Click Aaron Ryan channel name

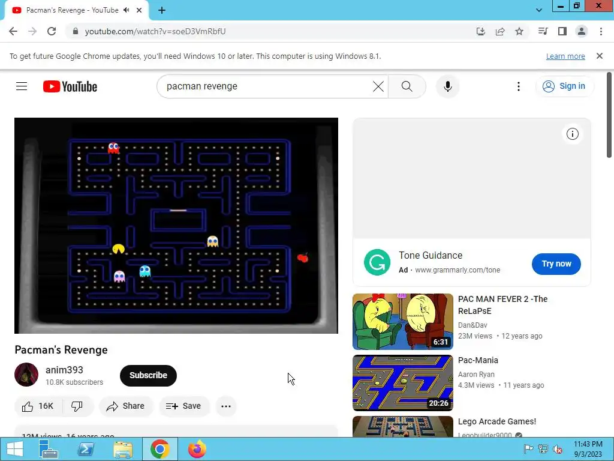tap(476, 375)
